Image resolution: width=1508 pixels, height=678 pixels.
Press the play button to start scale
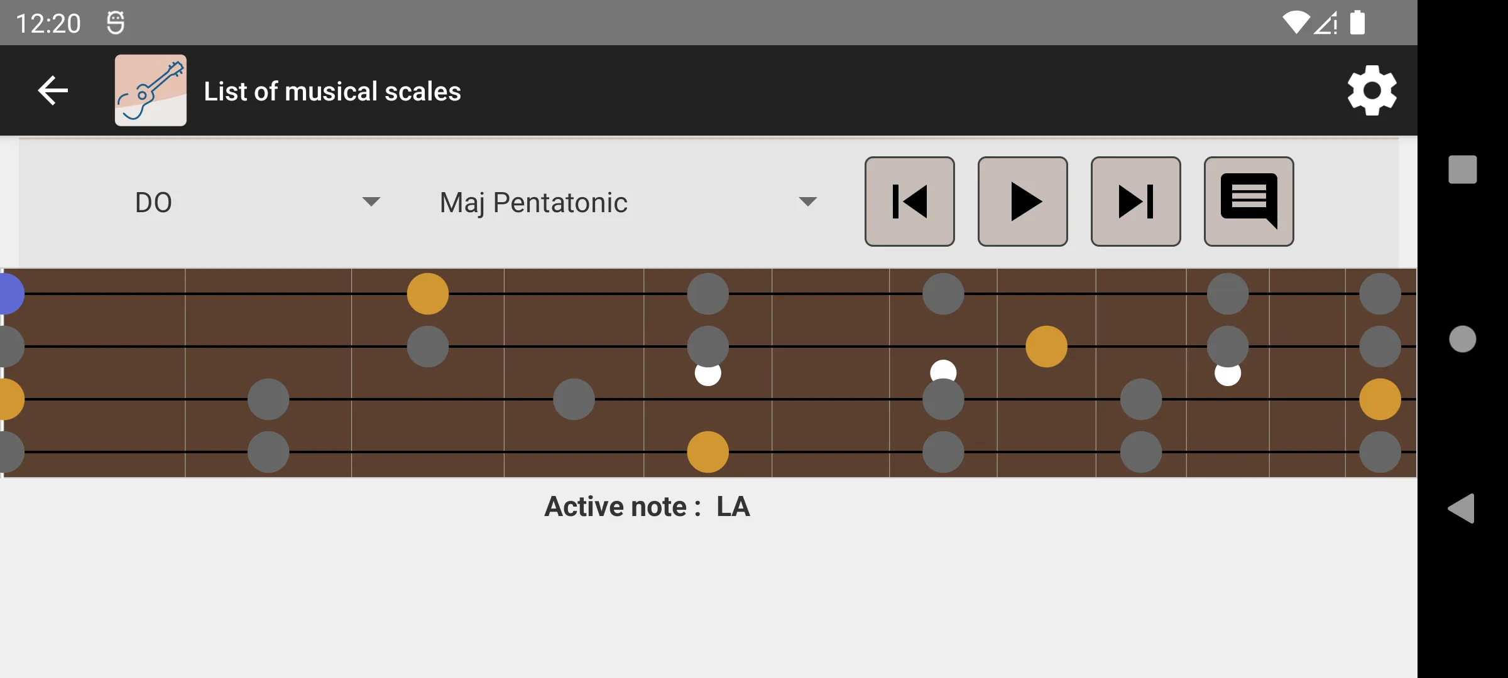click(1022, 201)
